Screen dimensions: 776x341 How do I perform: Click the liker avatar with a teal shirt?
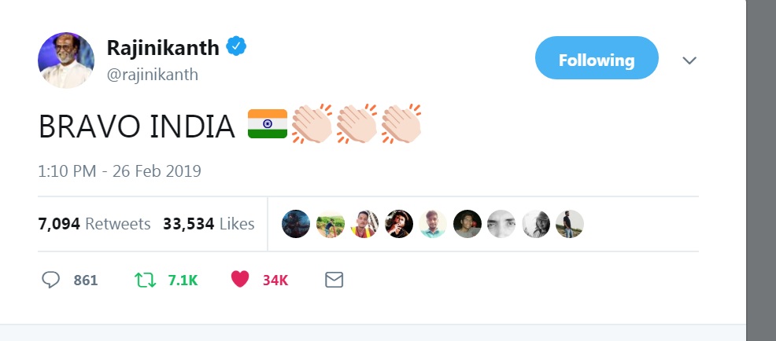point(433,224)
